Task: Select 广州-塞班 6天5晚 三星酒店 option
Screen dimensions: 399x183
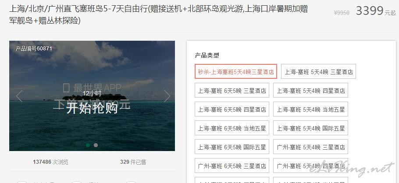Action: click(x=232, y=166)
